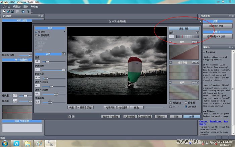Open the 帮助(H) menu
Image resolution: width=235 pixels, height=147 pixels.
pyautogui.click(x=34, y=6)
